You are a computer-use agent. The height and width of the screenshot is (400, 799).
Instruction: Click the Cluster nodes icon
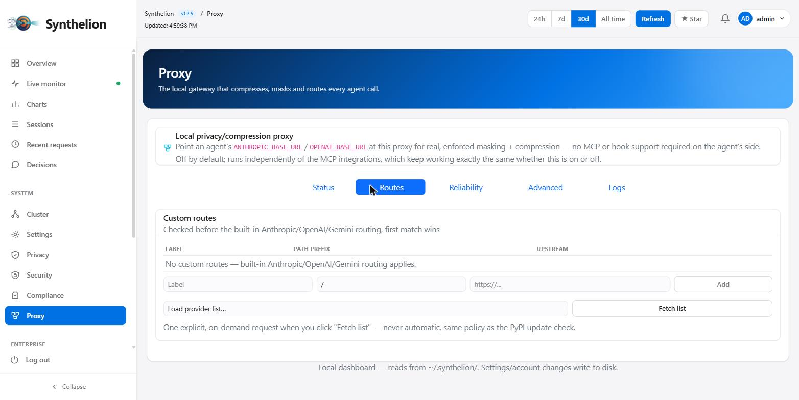(x=15, y=214)
